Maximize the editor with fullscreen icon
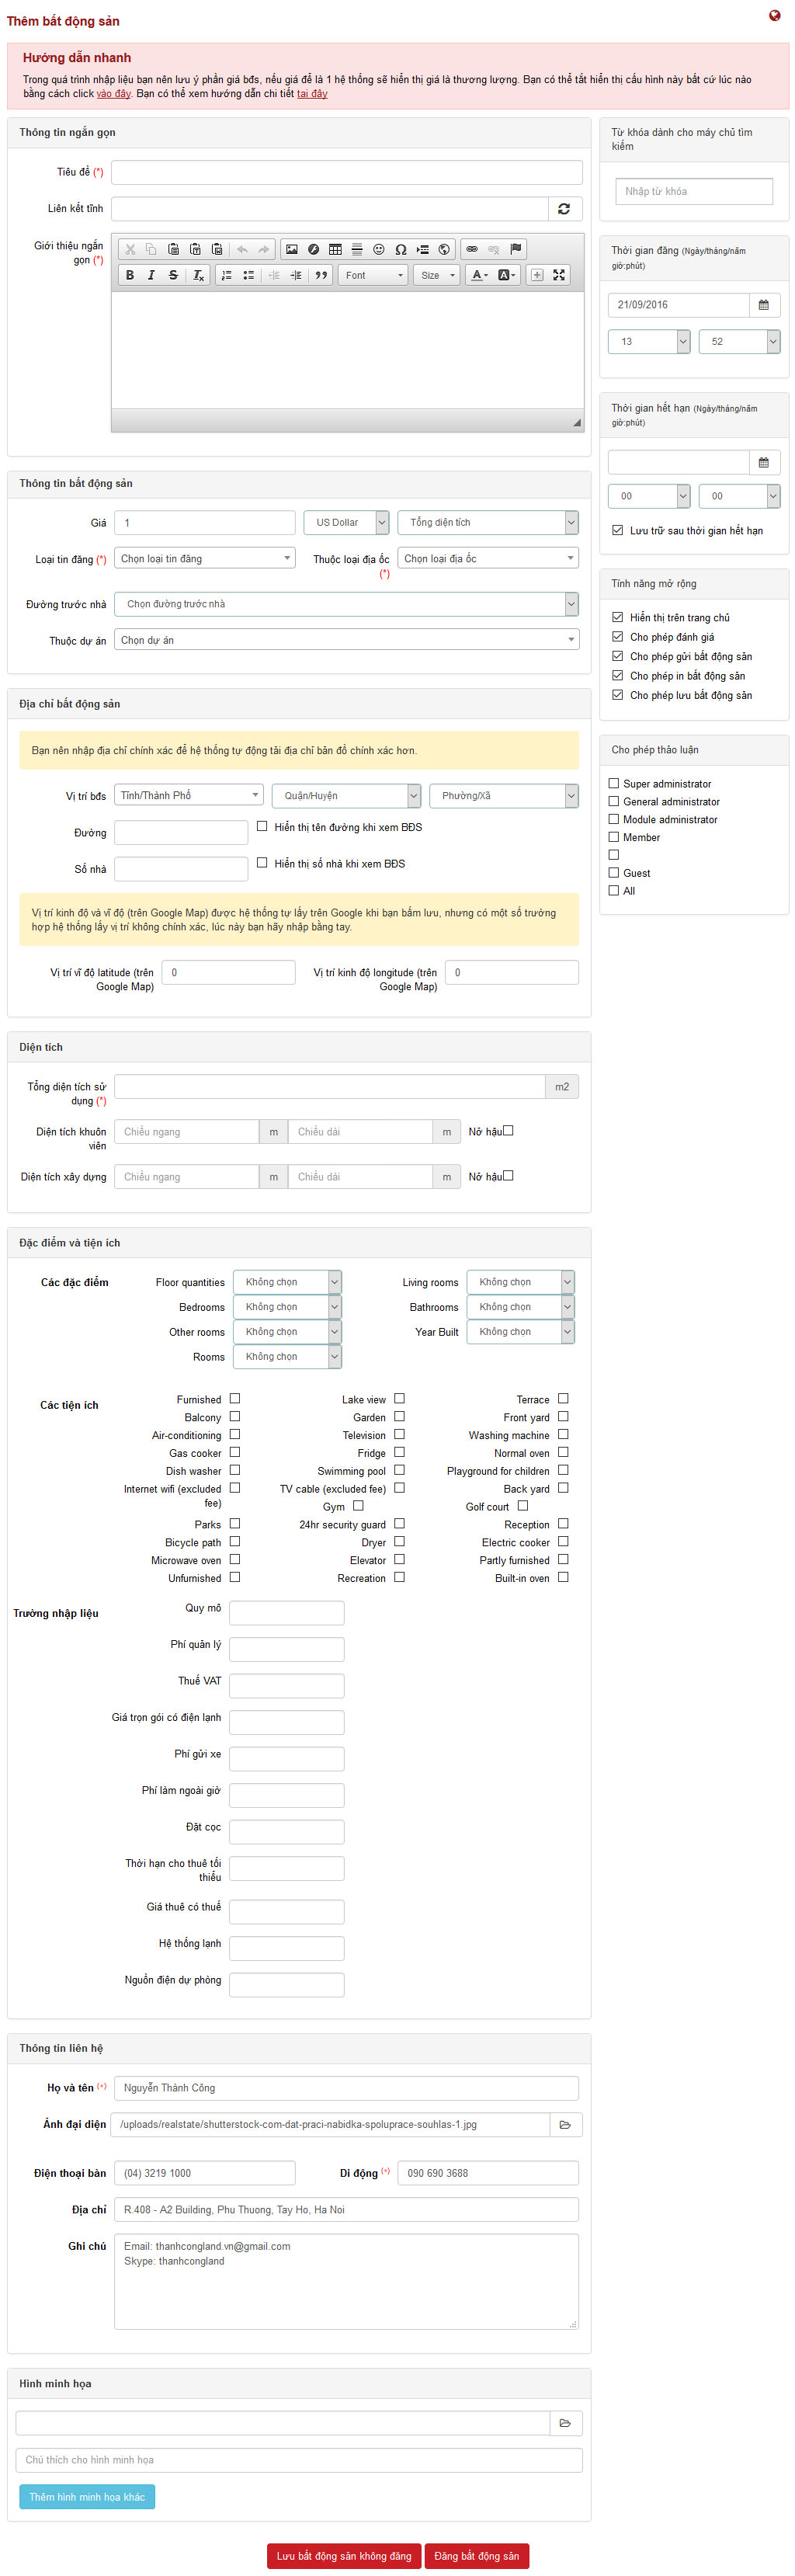The image size is (795, 2576). (x=559, y=275)
